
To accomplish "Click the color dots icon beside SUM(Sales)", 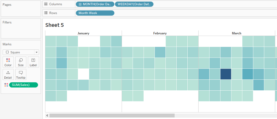I will 6,85.
